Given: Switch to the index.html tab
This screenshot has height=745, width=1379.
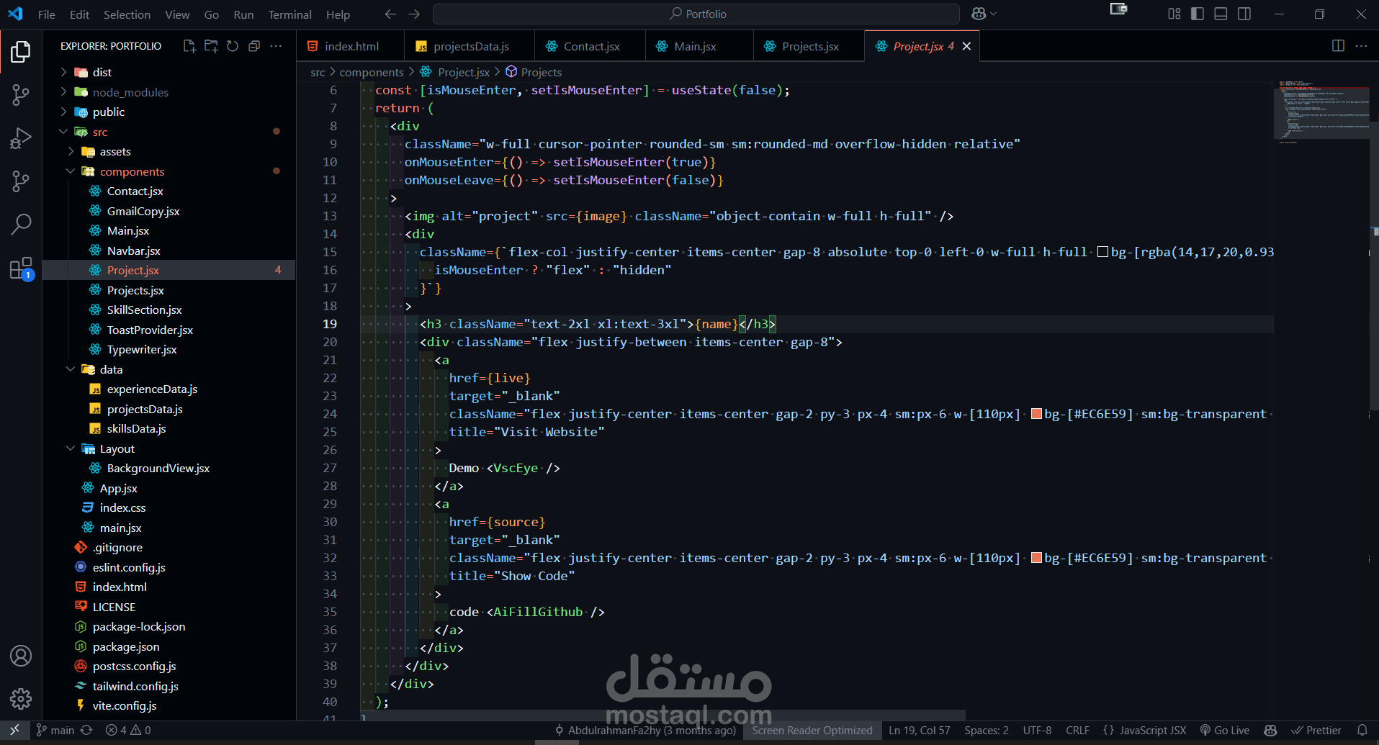Looking at the screenshot, I should 351,46.
